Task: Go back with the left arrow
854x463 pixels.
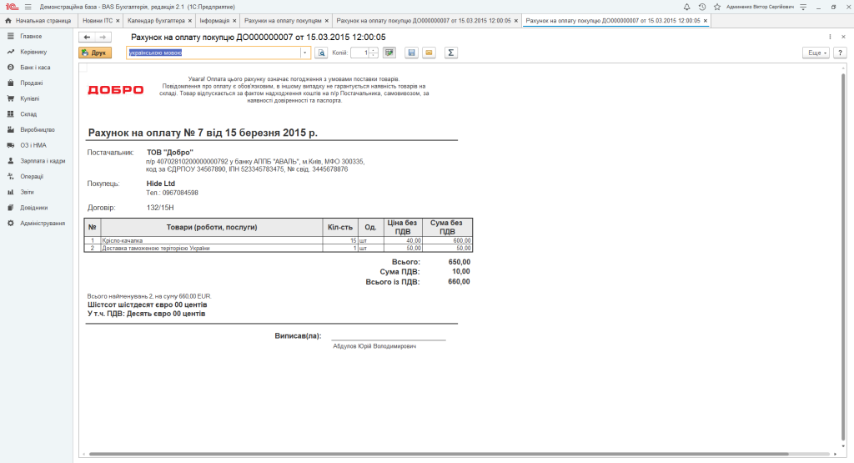Action: [87, 37]
